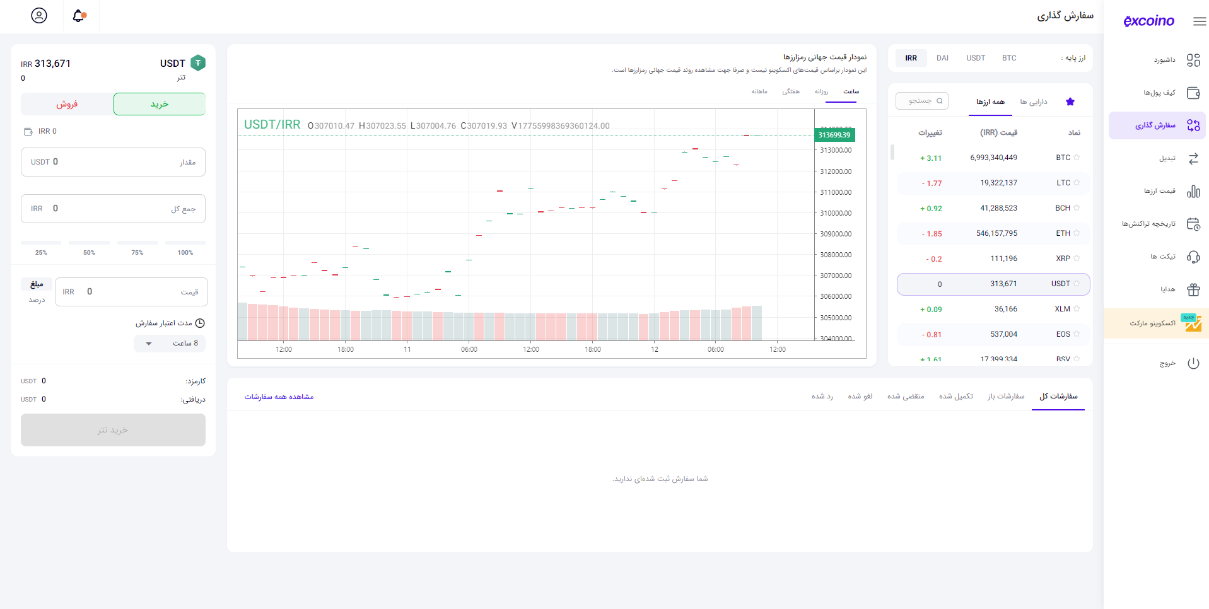
Task: Open transaction history (تاریخچه تراکنش‌ها) icon
Action: (x=1193, y=224)
